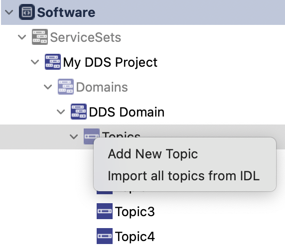Select the Topic3 label

(x=135, y=212)
